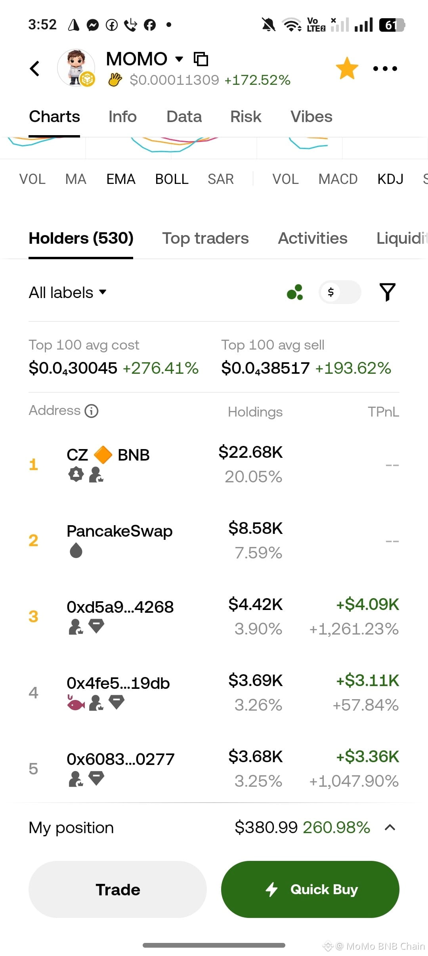Viewport: 428px width, 956px height.
Task: Enable the KDJ sub-chart indicator
Action: pyautogui.click(x=390, y=179)
